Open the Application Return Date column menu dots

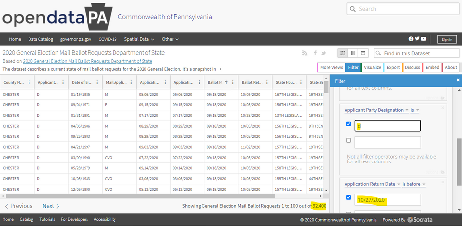pyautogui.click(x=199, y=83)
